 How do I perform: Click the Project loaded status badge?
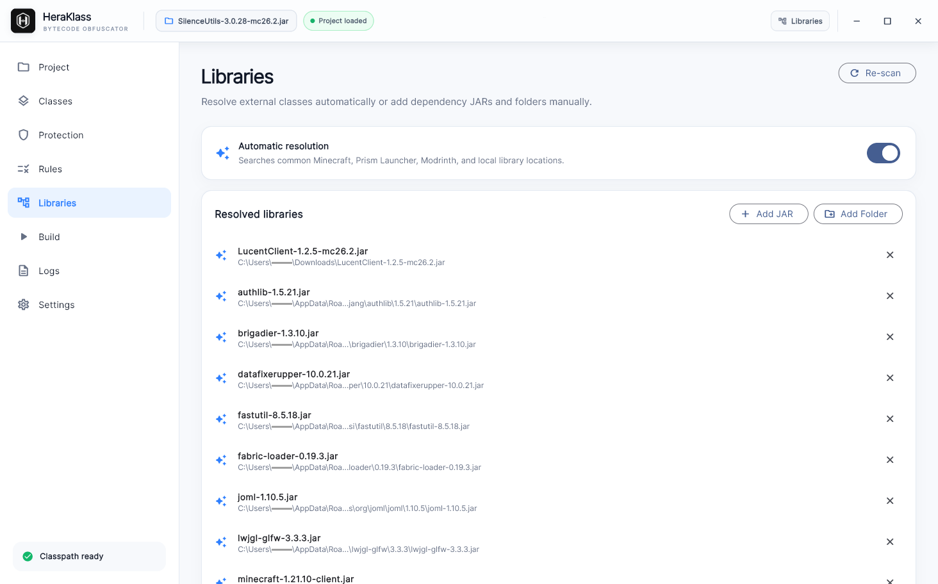coord(338,21)
